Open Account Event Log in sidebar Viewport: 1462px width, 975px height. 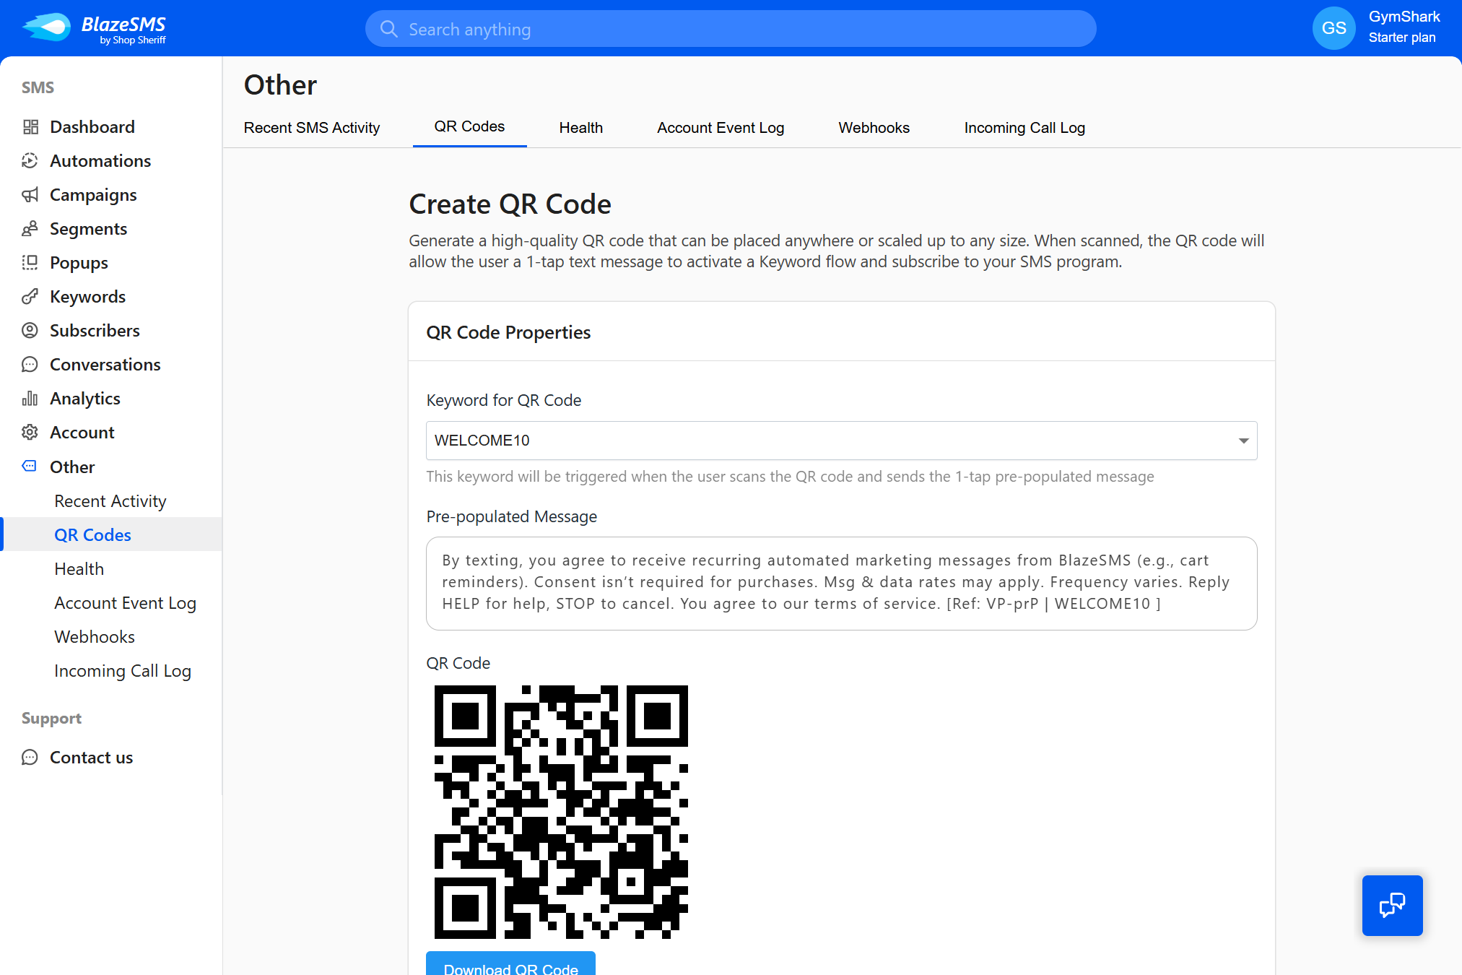[x=126, y=603]
